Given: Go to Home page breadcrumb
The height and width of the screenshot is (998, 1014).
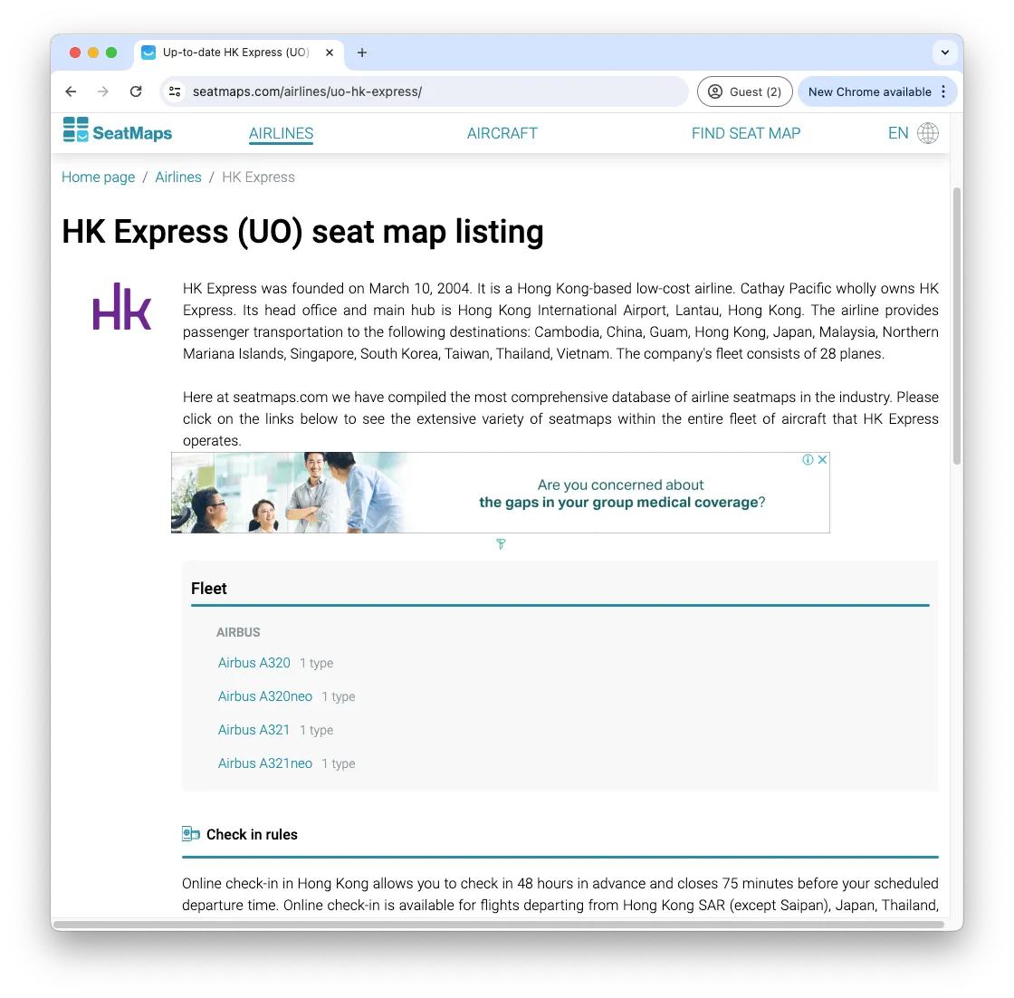Looking at the screenshot, I should pyautogui.click(x=99, y=178).
